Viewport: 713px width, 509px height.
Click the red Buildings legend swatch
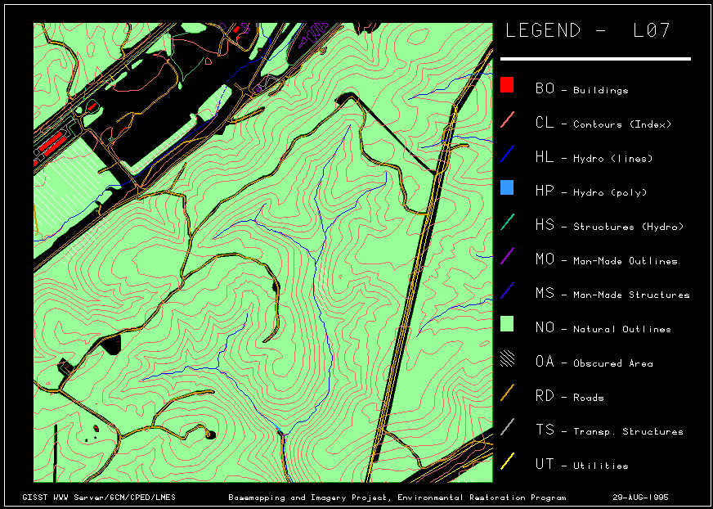[507, 85]
